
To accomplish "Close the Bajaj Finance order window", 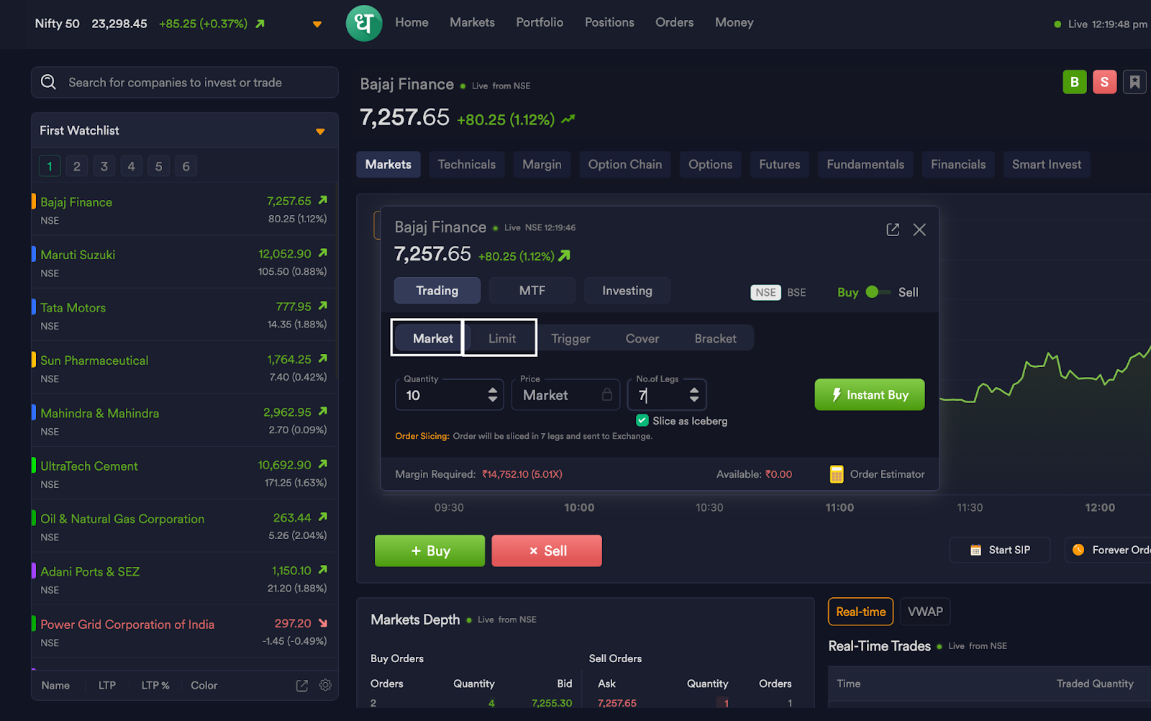I will pyautogui.click(x=919, y=230).
